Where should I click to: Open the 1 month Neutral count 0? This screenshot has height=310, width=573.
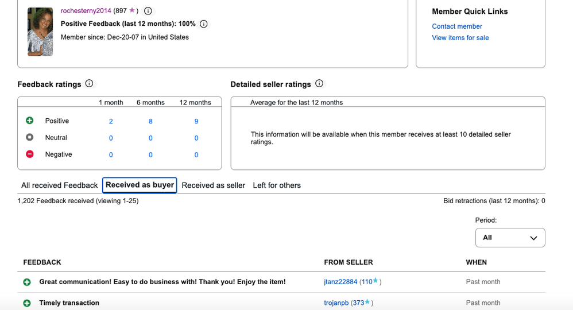click(111, 138)
